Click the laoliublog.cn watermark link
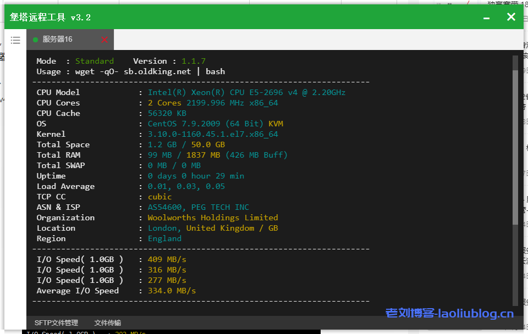Screen dimensions: 528x334 point(449,314)
